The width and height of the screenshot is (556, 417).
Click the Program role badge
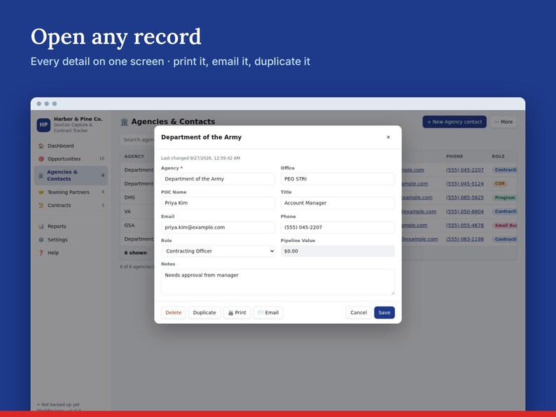point(505,198)
